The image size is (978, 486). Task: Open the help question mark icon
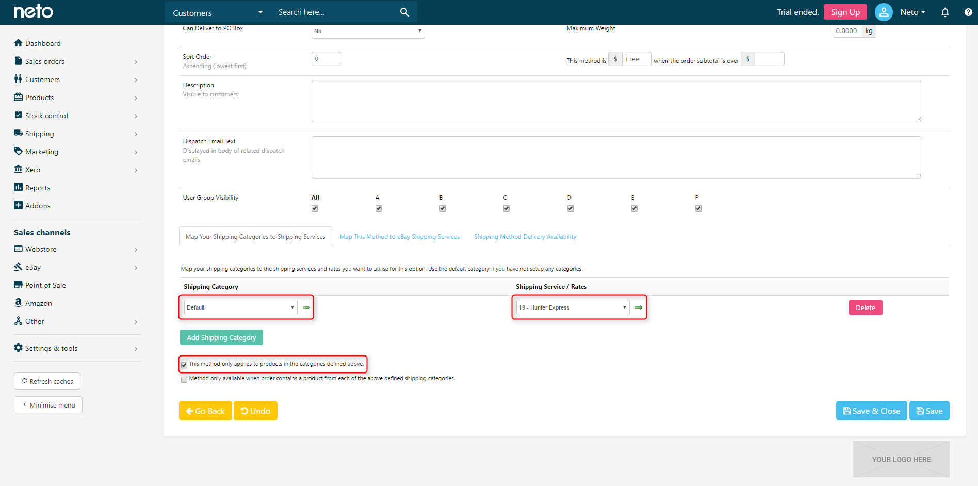(968, 12)
